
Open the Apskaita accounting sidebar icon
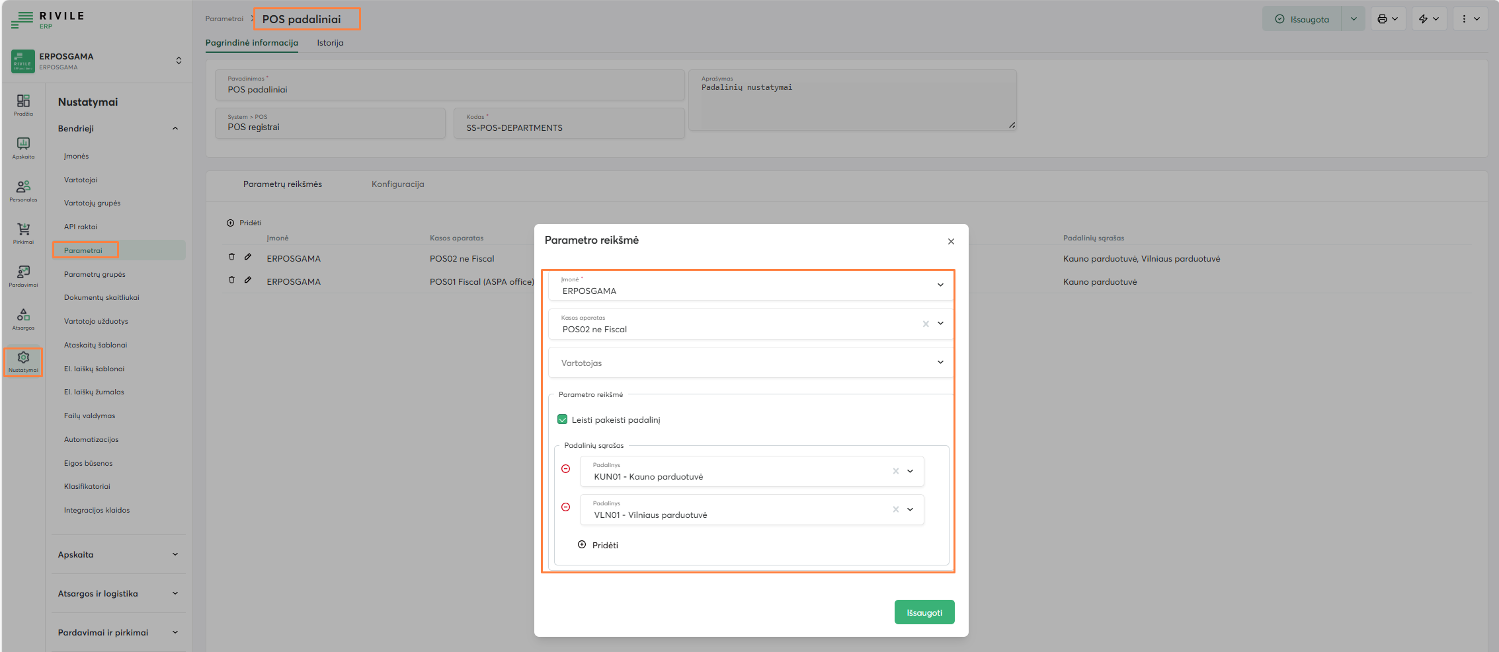tap(23, 147)
